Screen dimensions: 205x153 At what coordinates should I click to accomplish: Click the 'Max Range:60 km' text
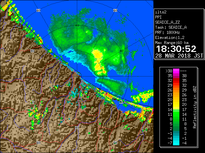(x=172, y=43)
